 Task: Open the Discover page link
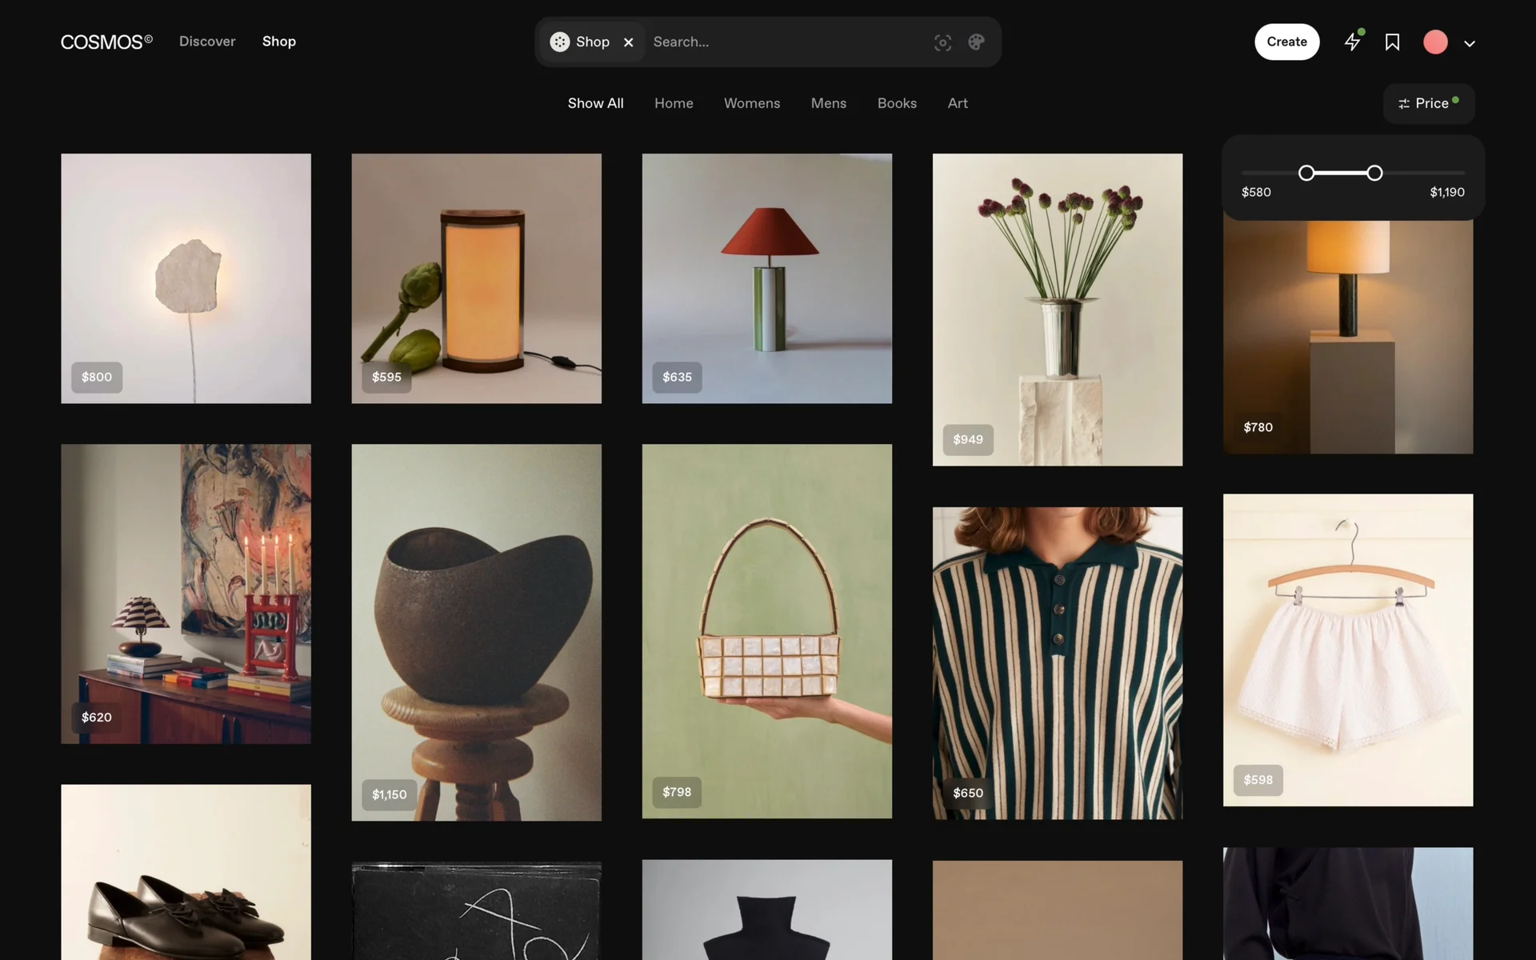(207, 42)
